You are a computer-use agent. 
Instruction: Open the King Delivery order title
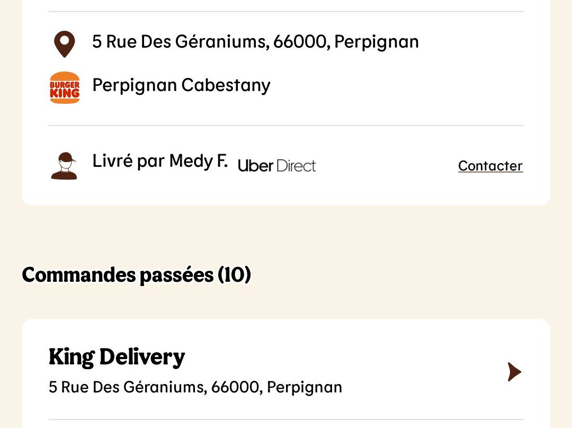(x=117, y=357)
